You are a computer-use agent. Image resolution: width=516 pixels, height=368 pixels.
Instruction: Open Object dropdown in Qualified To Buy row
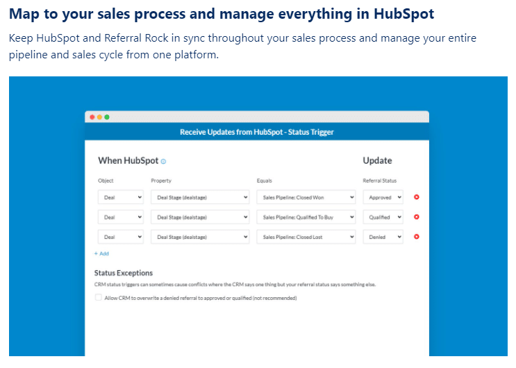point(121,217)
